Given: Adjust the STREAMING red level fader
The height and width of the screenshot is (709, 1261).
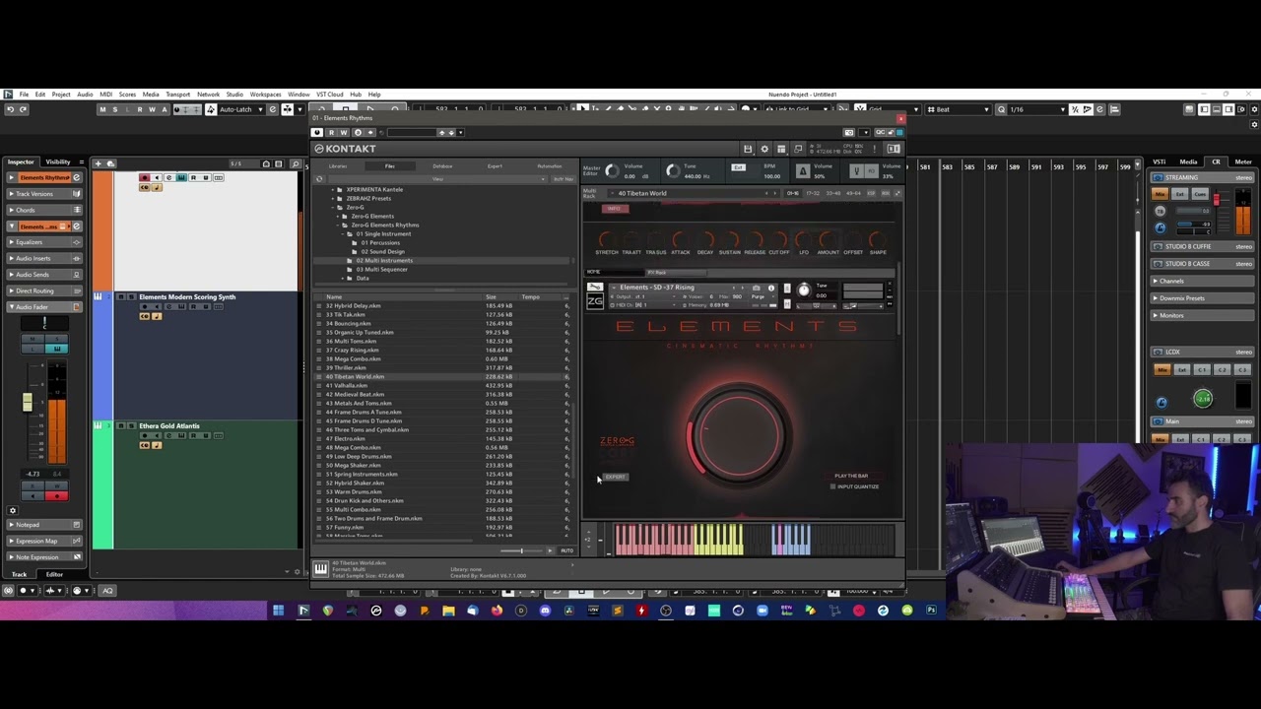Looking at the screenshot, I should point(1217,200).
